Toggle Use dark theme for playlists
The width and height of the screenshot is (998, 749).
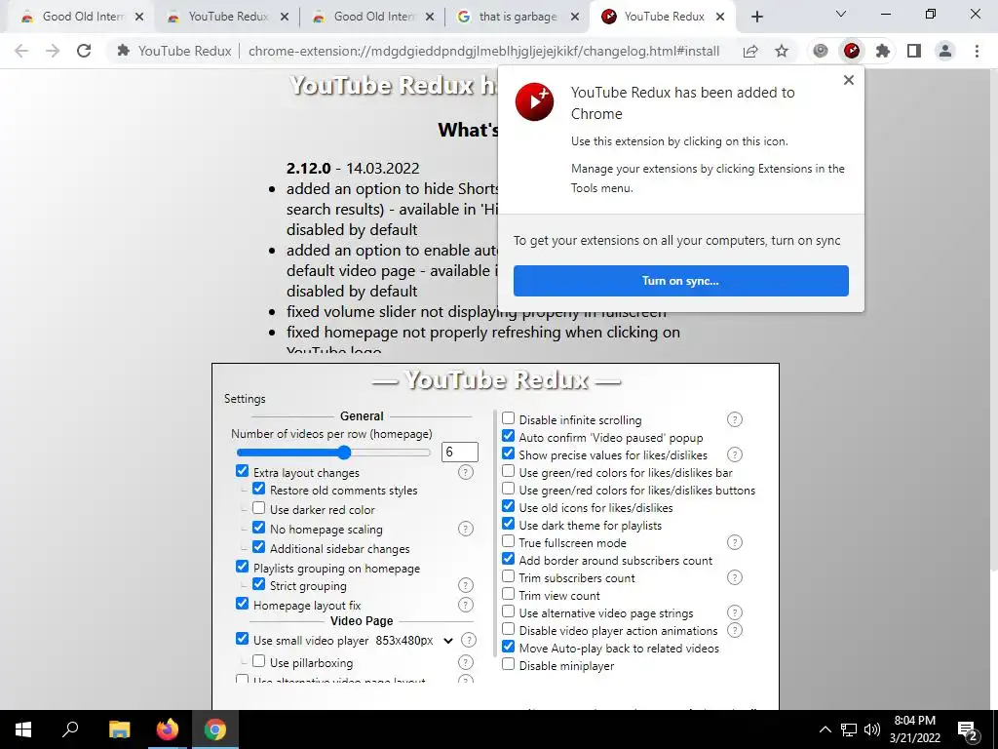coord(508,524)
